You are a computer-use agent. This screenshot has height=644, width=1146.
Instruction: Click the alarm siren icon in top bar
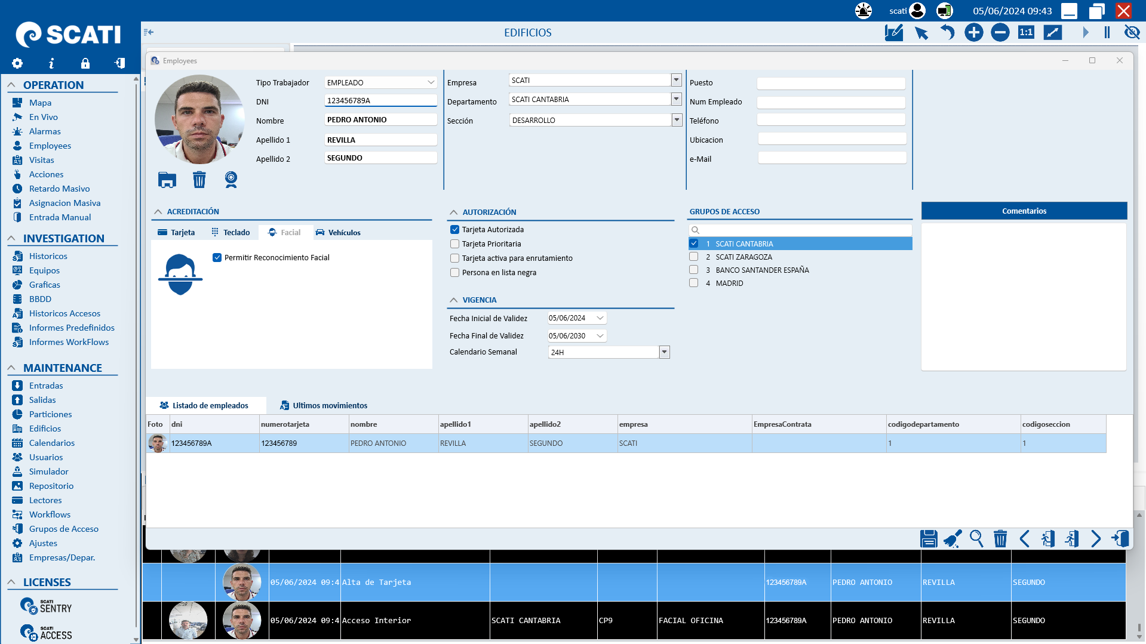pos(864,11)
